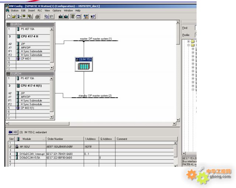
Task: Open the Station menu
Action: coord(14,11)
